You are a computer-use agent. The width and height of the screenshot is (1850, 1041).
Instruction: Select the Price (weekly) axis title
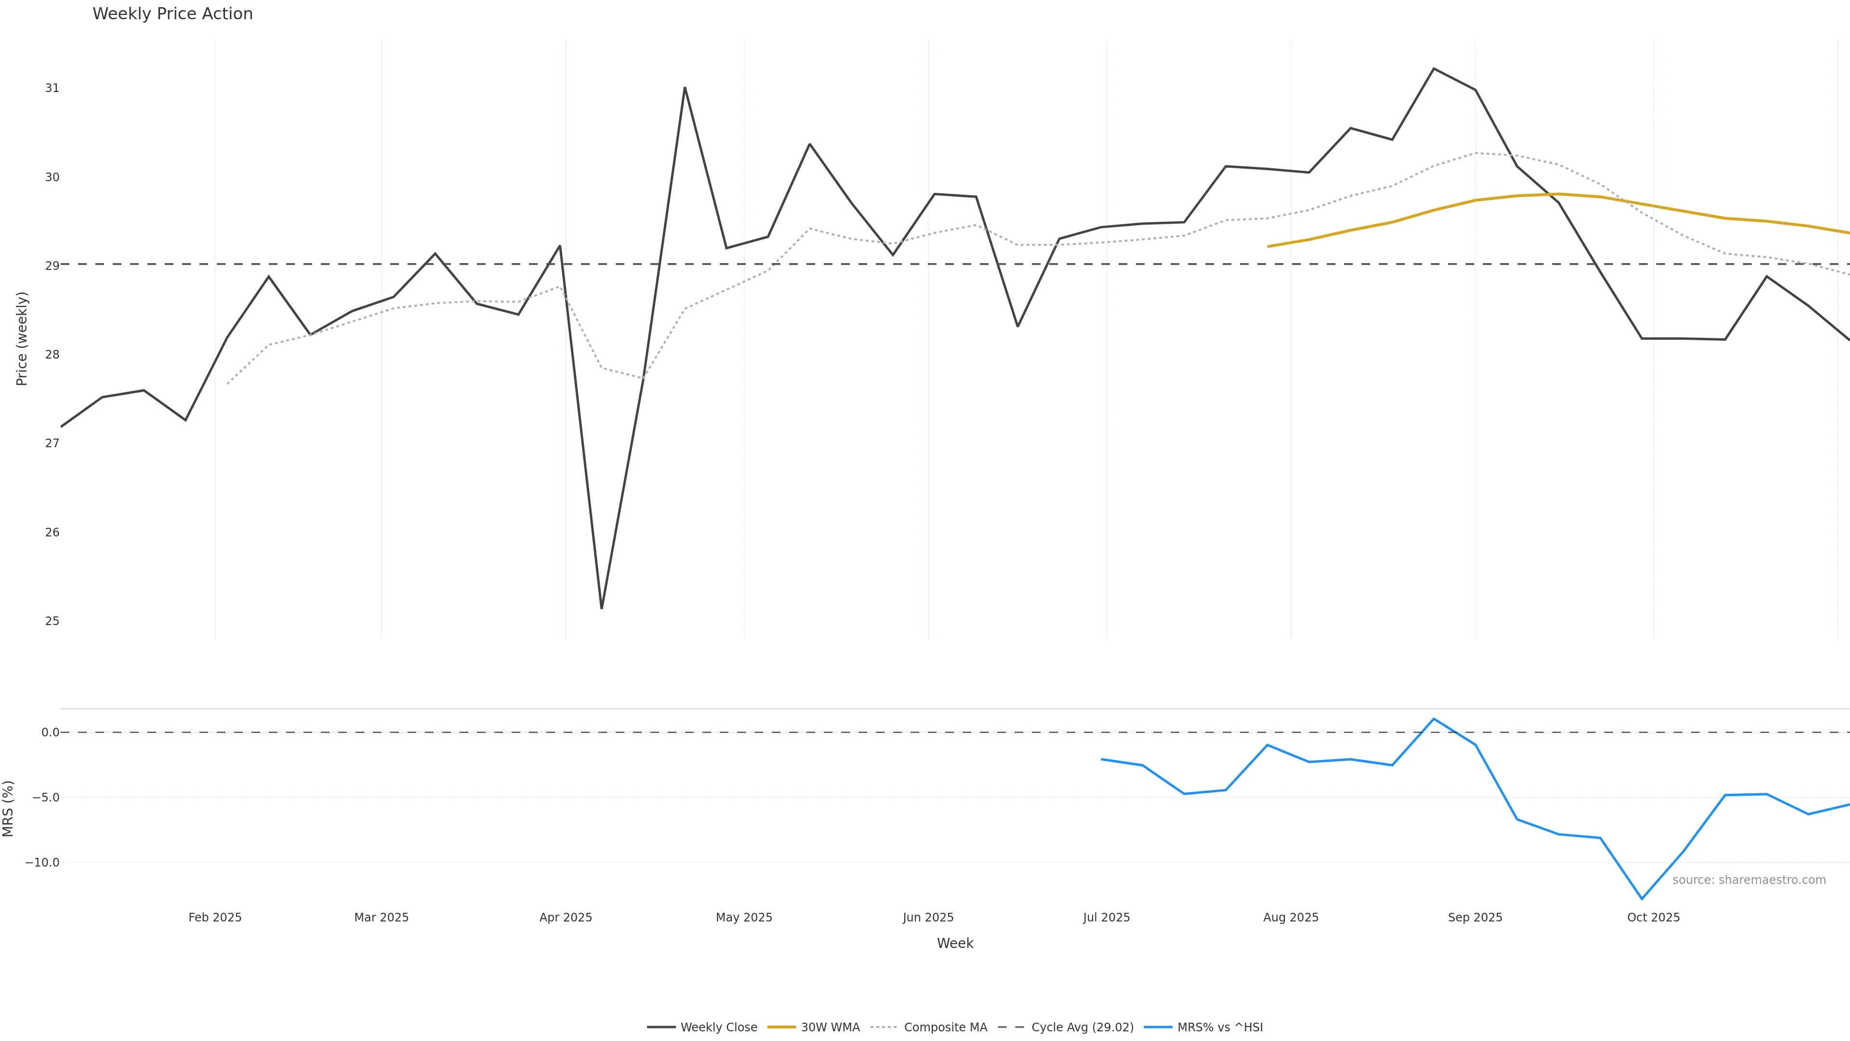point(22,338)
